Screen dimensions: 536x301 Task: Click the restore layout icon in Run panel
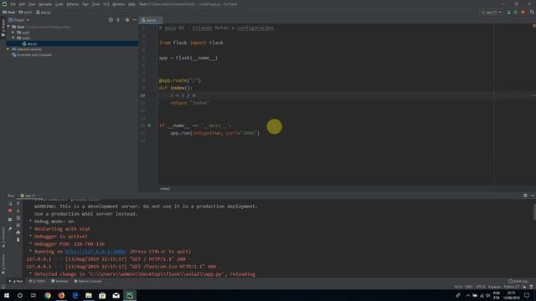pos(10,219)
